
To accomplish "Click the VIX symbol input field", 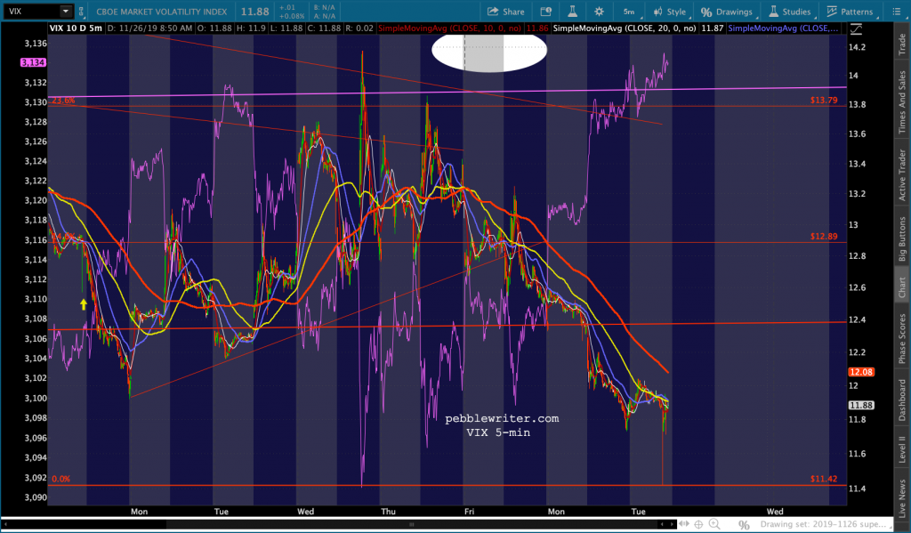I will pyautogui.click(x=29, y=12).
